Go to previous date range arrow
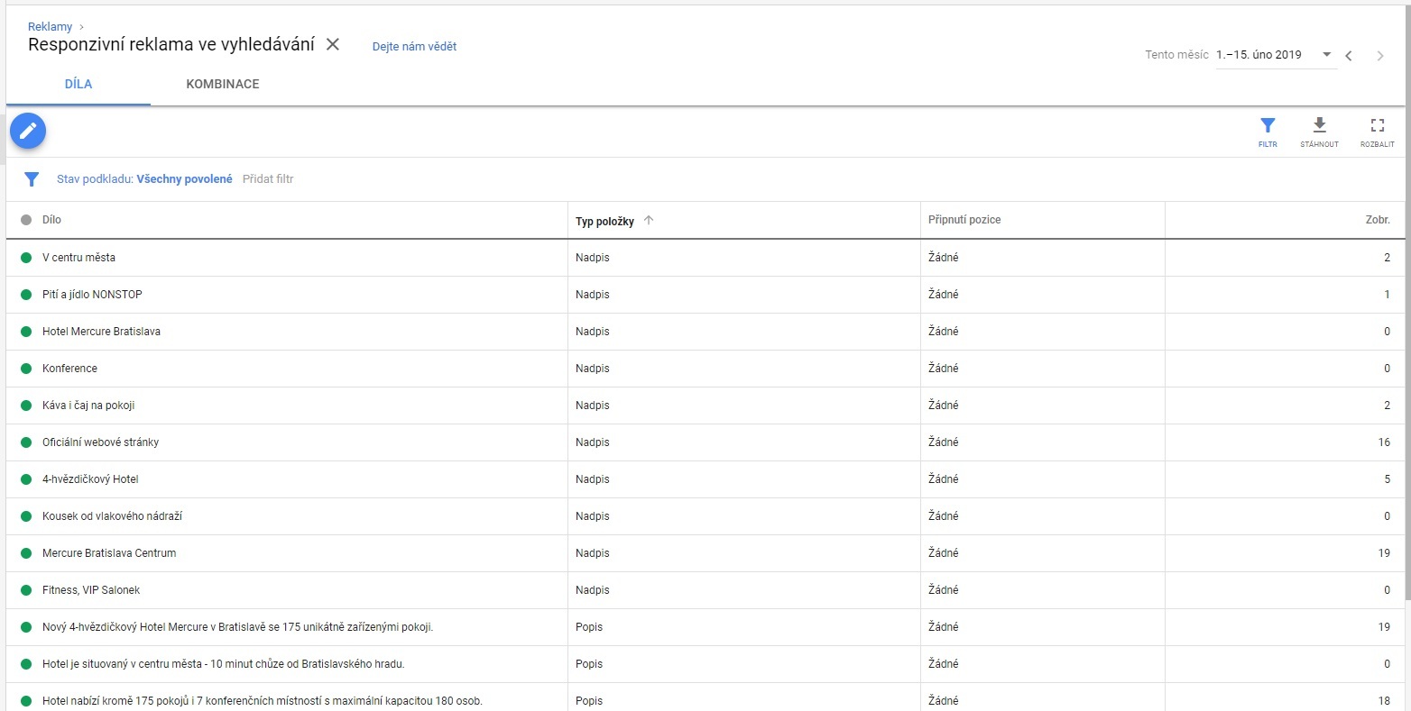 pyautogui.click(x=1349, y=56)
